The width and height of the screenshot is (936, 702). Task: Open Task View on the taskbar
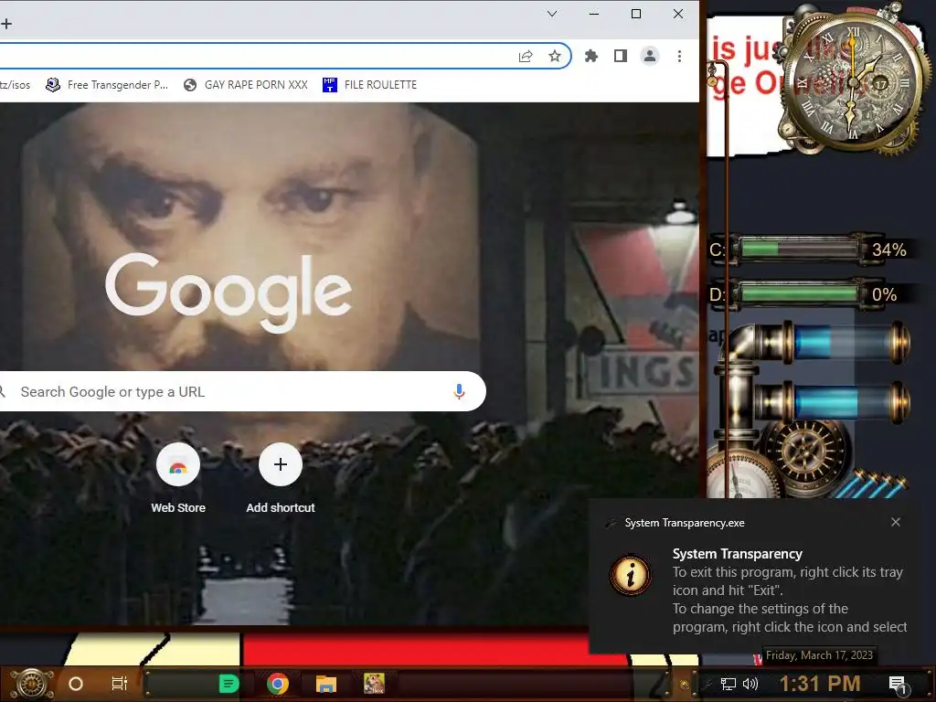(120, 684)
